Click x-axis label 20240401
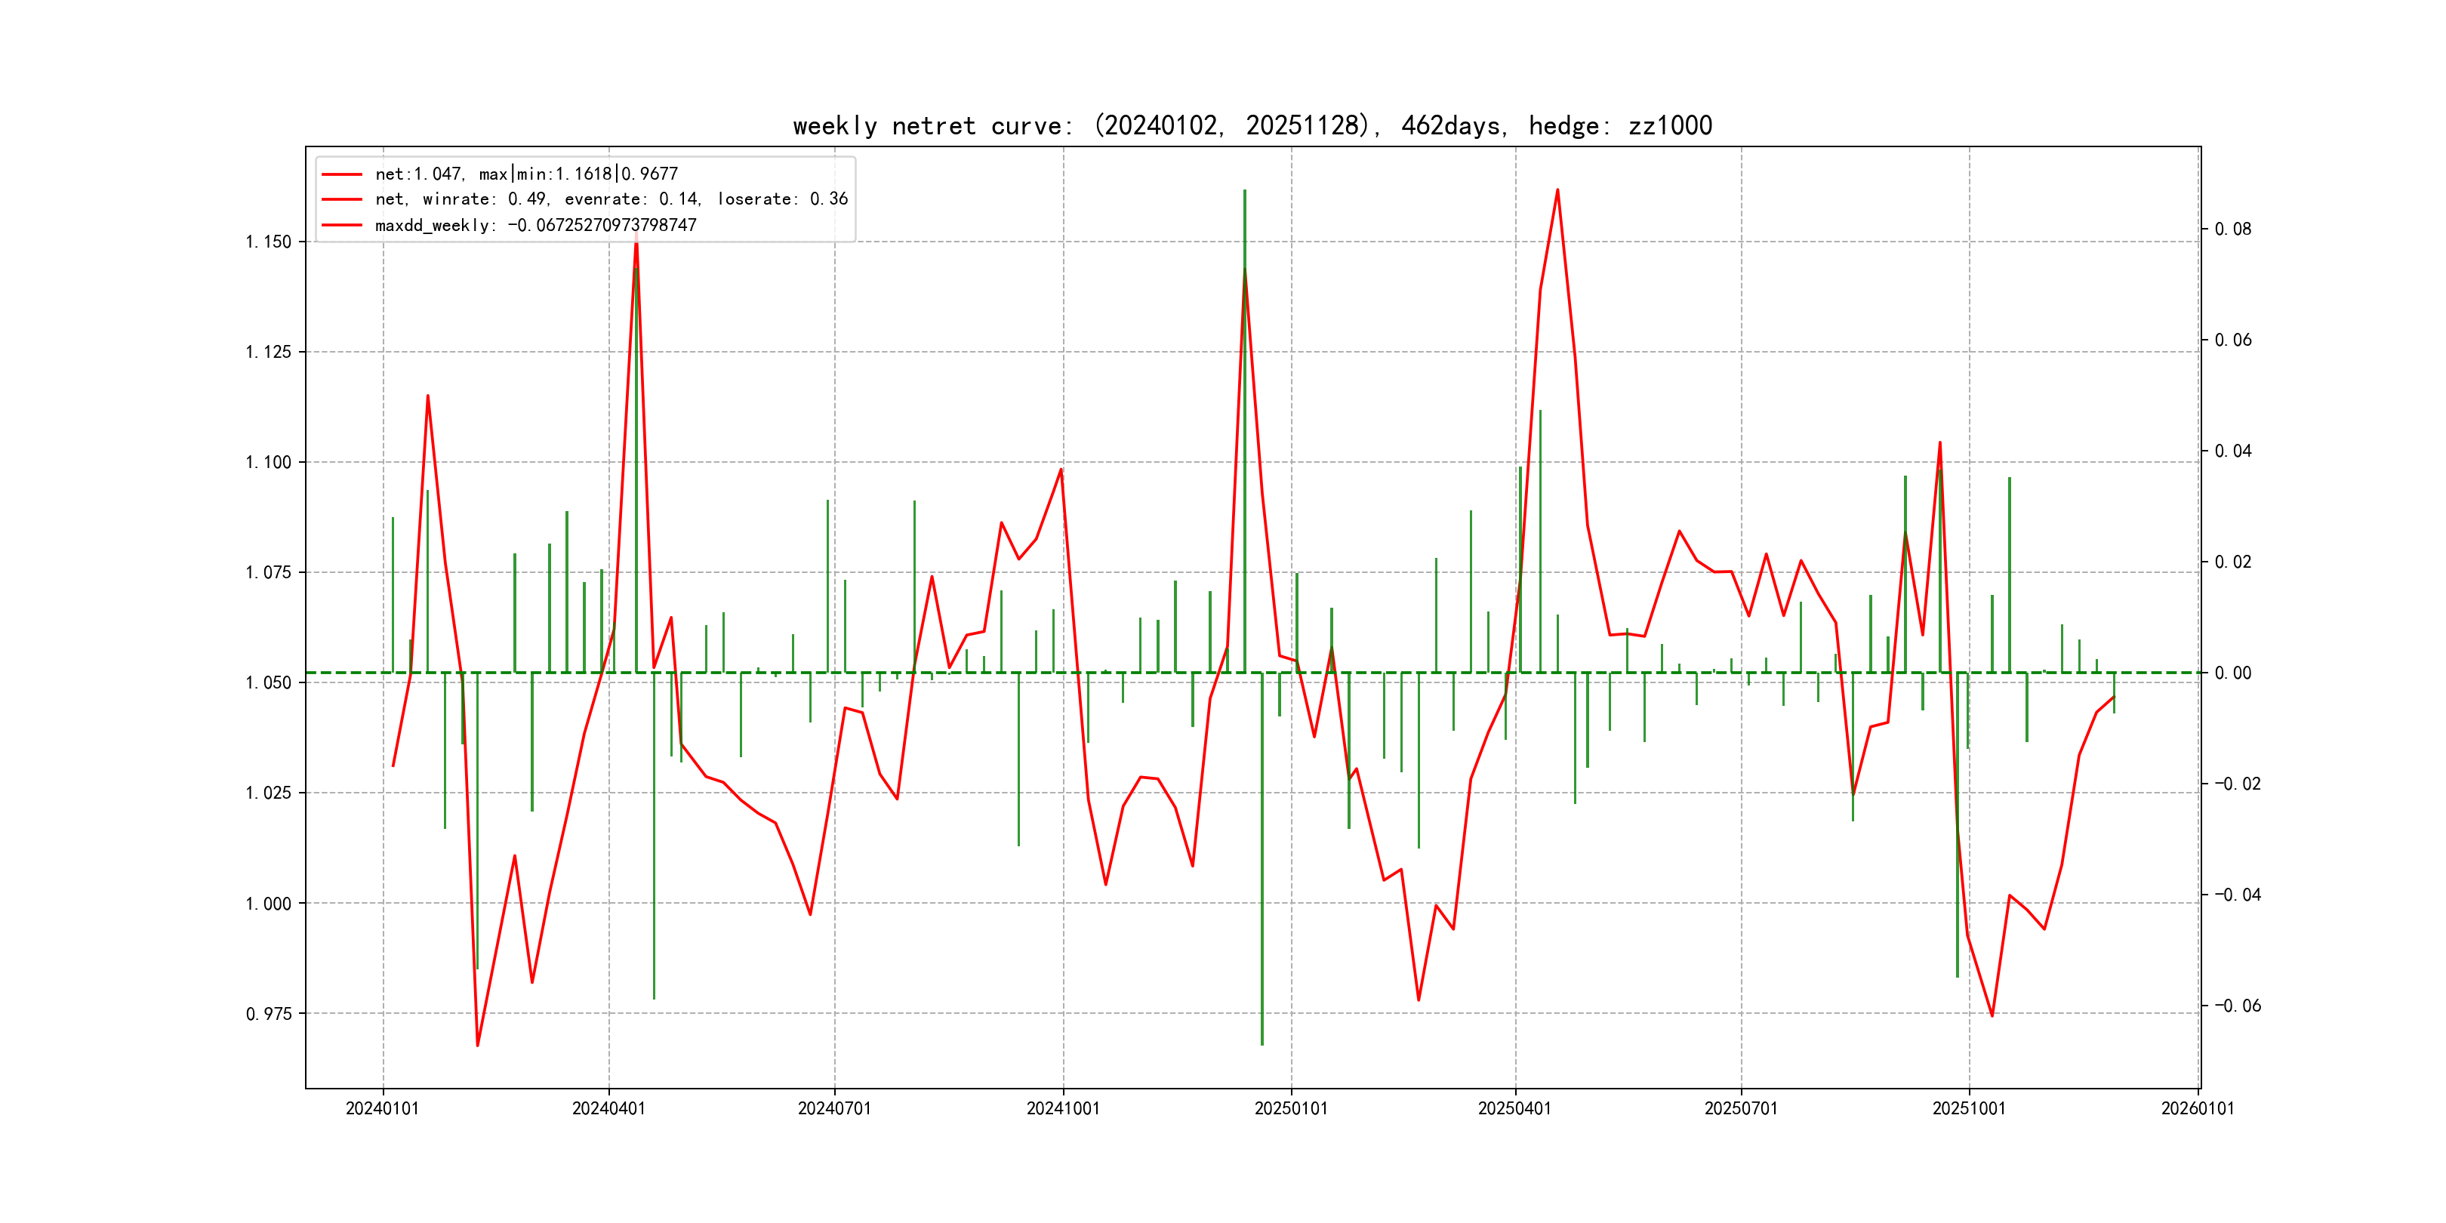The height and width of the screenshot is (1223, 2446). [608, 1109]
